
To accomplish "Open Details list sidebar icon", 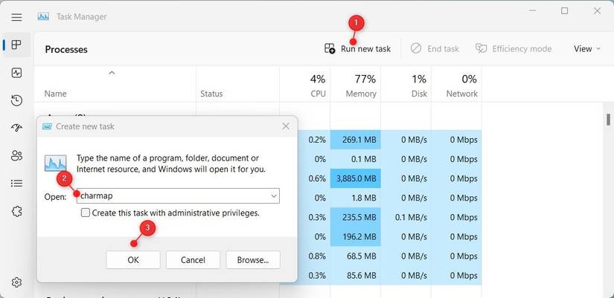I will 16,183.
